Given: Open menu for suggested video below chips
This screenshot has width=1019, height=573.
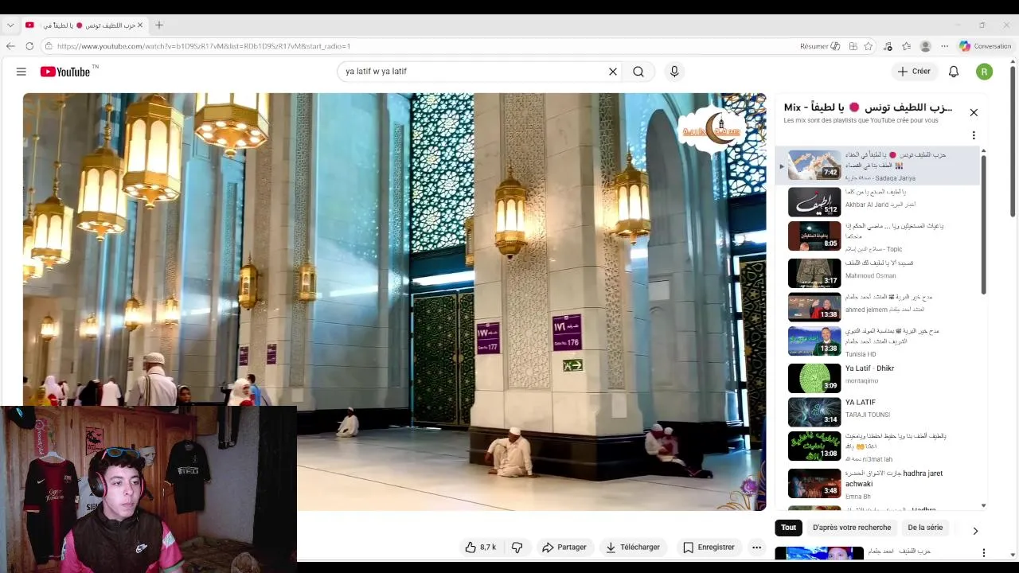Looking at the screenshot, I should tap(983, 553).
